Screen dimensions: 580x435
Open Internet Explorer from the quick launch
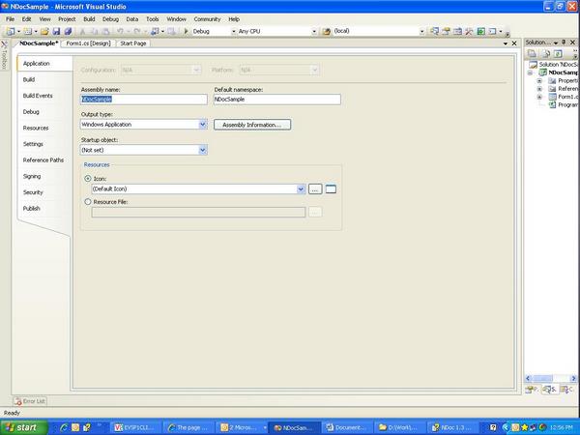point(64,427)
